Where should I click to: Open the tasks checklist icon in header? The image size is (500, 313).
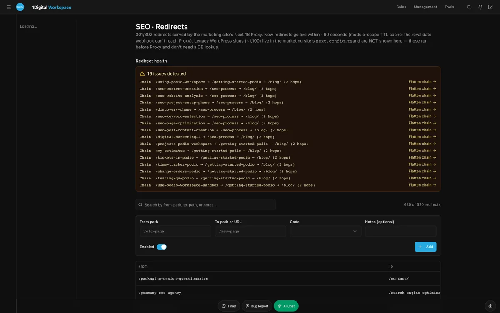[x=490, y=7]
